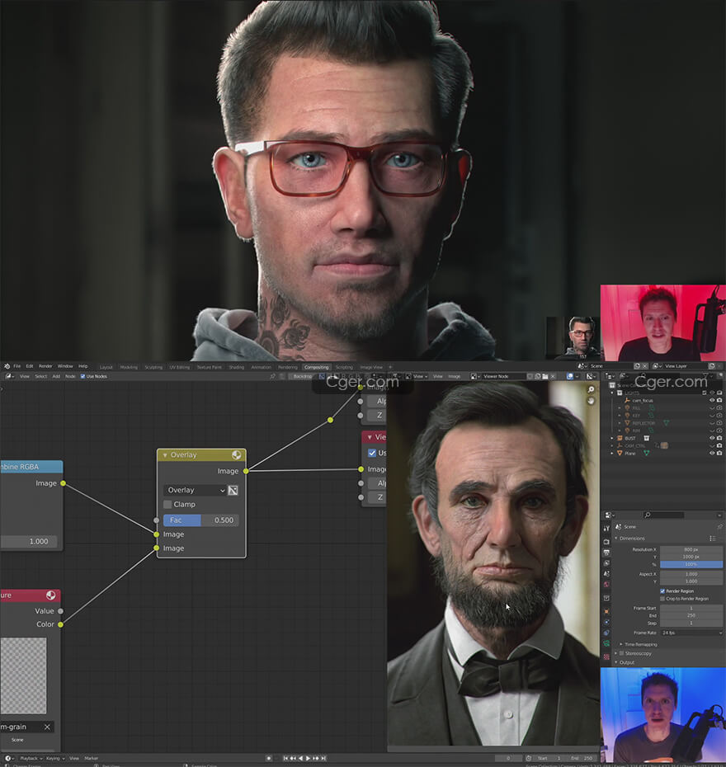Click the resolution percentage slider

point(691,564)
